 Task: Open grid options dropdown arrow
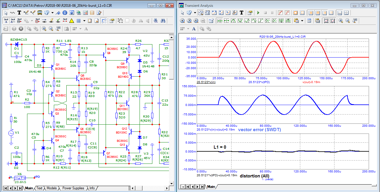click(84, 21)
